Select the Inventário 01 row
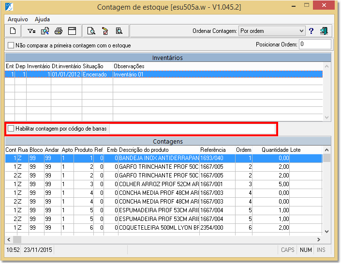This screenshot has width=341, height=264. pos(164,74)
